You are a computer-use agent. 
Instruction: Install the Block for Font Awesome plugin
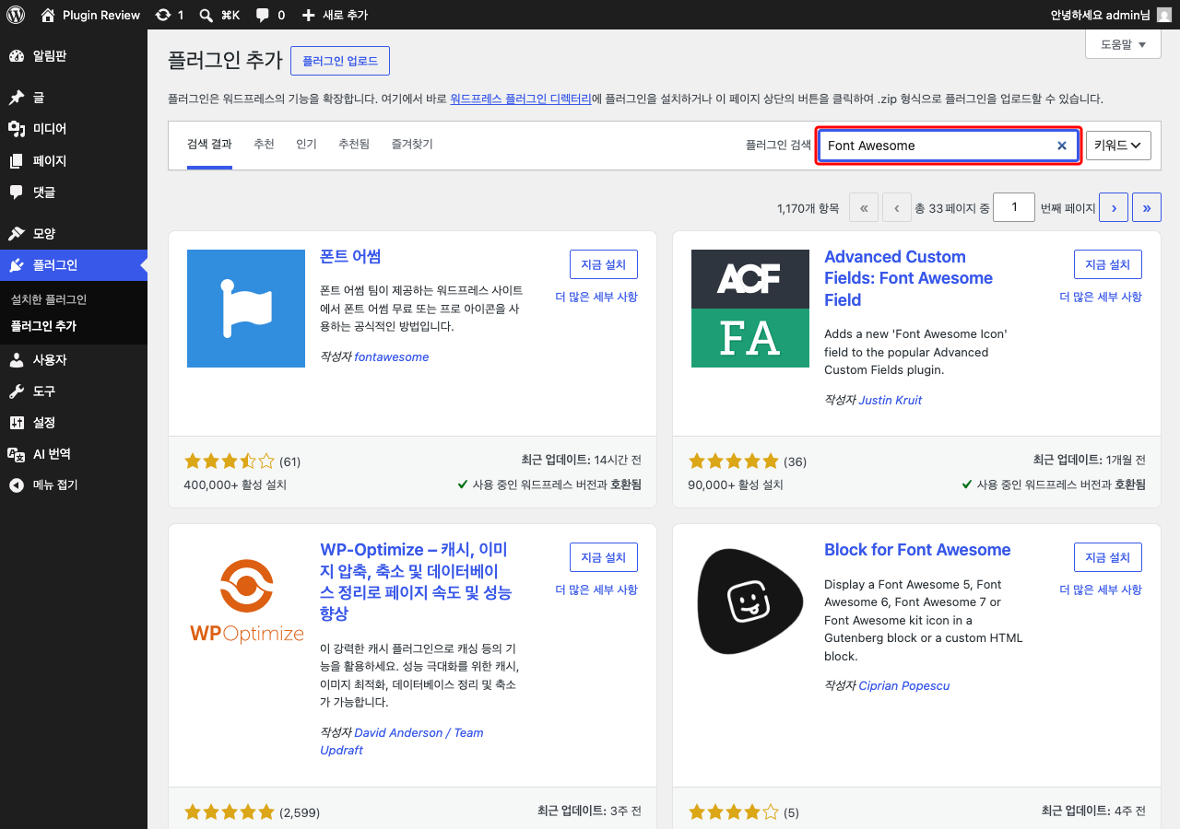[1108, 557]
